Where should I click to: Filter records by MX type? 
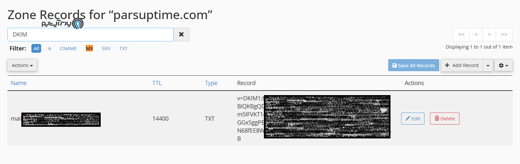(89, 49)
